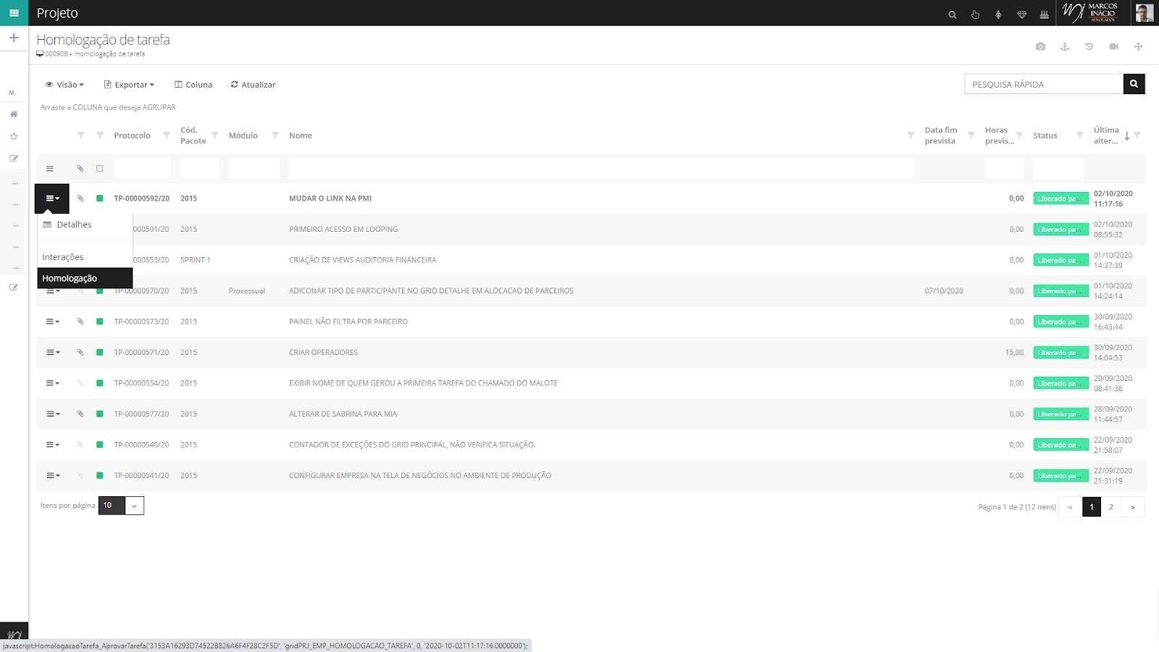Toggle green selection box of row TP-00000554/20
The image size is (1159, 652).
100,383
